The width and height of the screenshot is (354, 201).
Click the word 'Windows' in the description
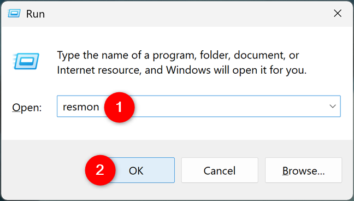click(x=188, y=70)
